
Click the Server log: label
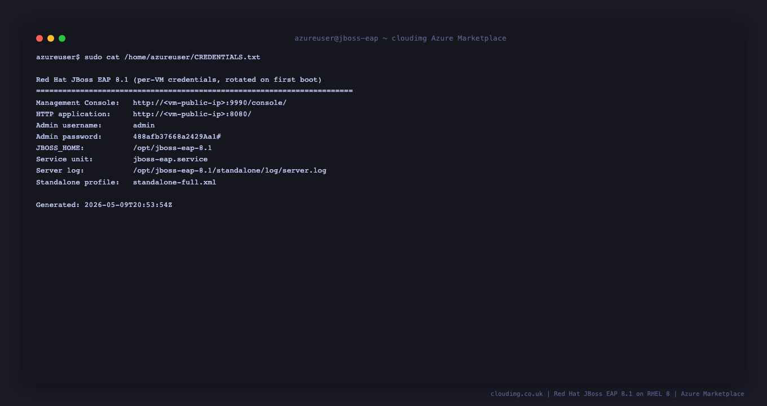pos(60,170)
